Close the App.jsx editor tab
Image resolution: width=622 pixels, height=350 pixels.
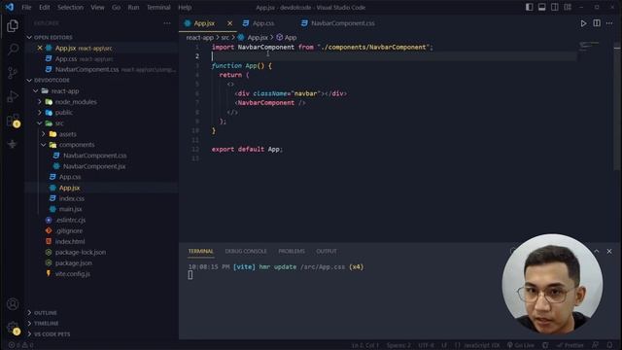click(x=229, y=23)
